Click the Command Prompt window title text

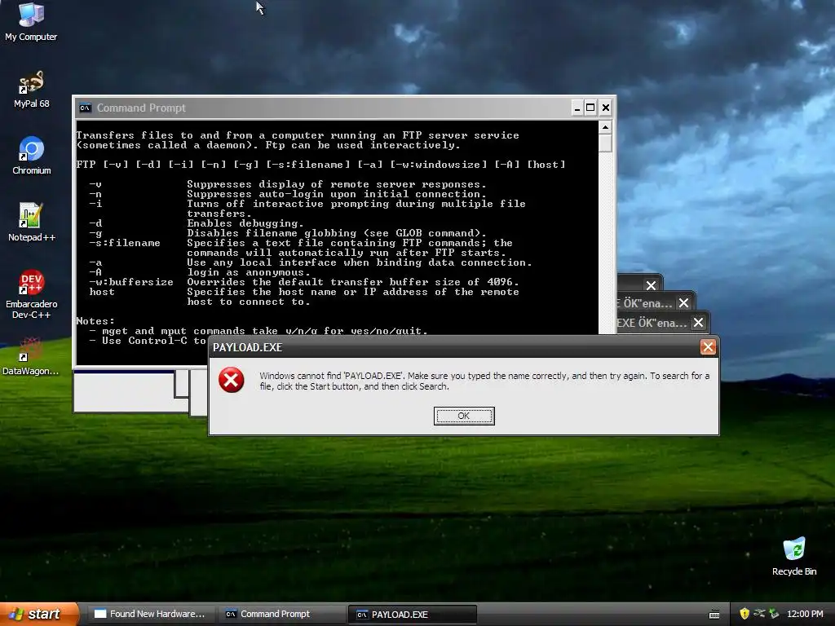click(141, 108)
